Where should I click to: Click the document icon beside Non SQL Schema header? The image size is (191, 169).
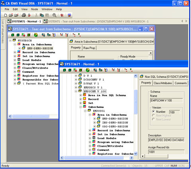142,77
